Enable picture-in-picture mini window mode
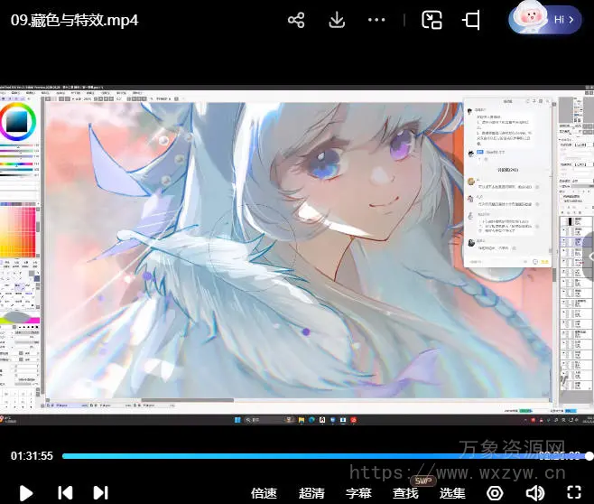Viewport: 594px width, 504px height. pyautogui.click(x=432, y=20)
